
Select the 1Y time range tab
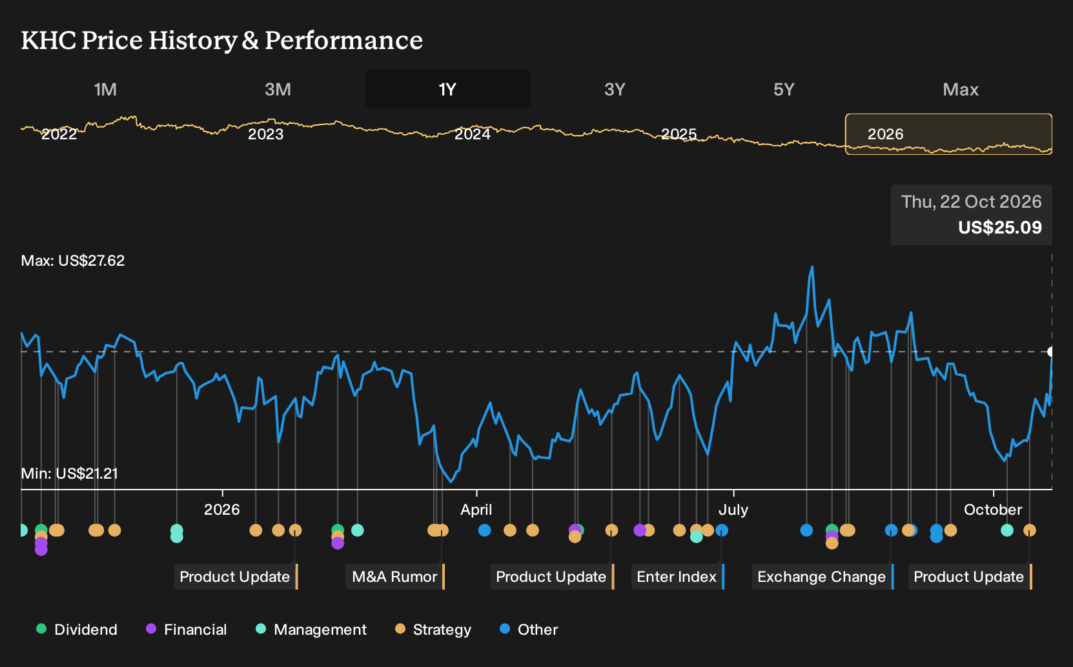point(447,89)
